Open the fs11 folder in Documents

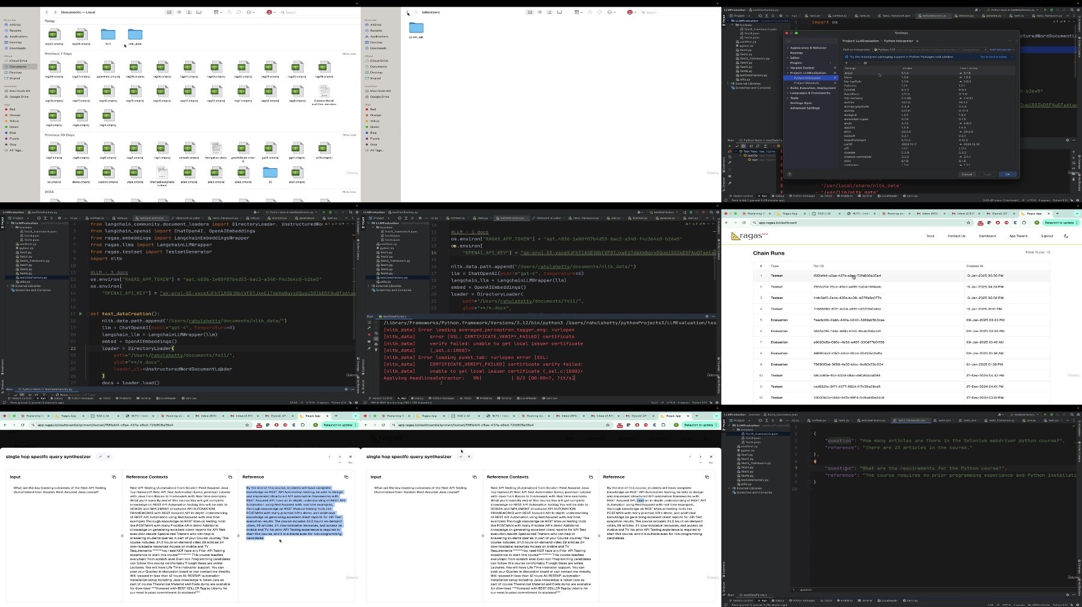point(108,36)
